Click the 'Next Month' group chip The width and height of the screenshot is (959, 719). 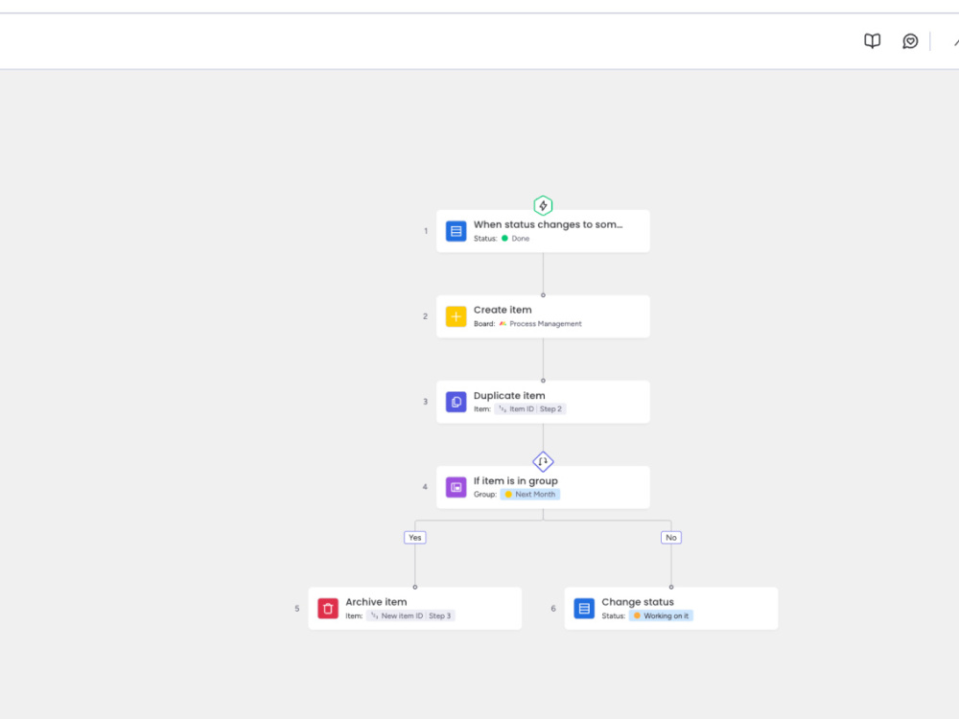pos(529,494)
